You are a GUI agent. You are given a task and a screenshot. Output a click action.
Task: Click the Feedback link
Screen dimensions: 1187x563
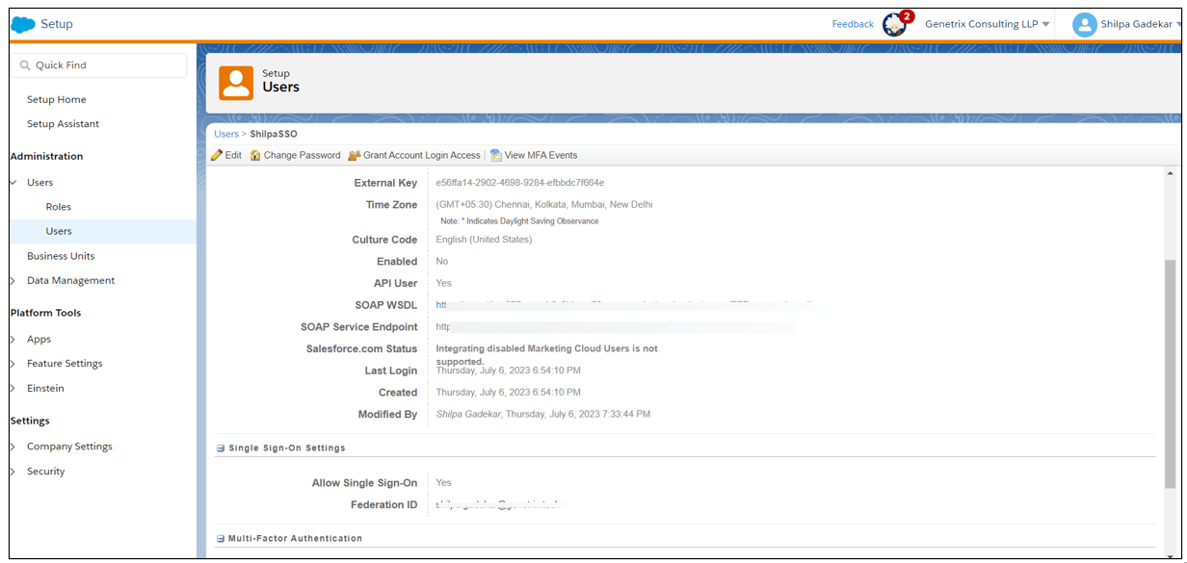[x=852, y=23]
